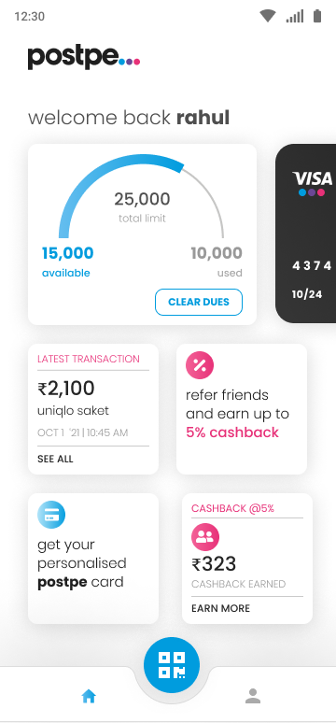Open the refer friends 5% cashback card
The width and height of the screenshot is (336, 723).
pos(242,409)
